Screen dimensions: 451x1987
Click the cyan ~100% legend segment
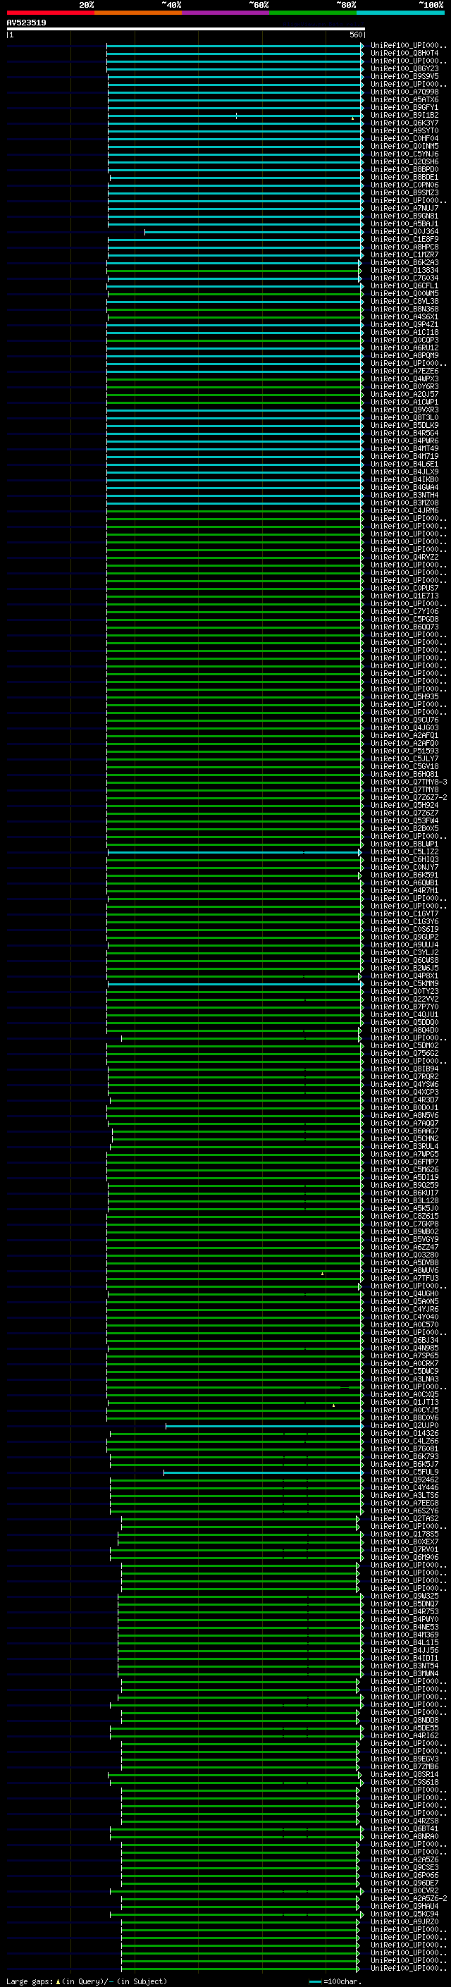[401, 13]
